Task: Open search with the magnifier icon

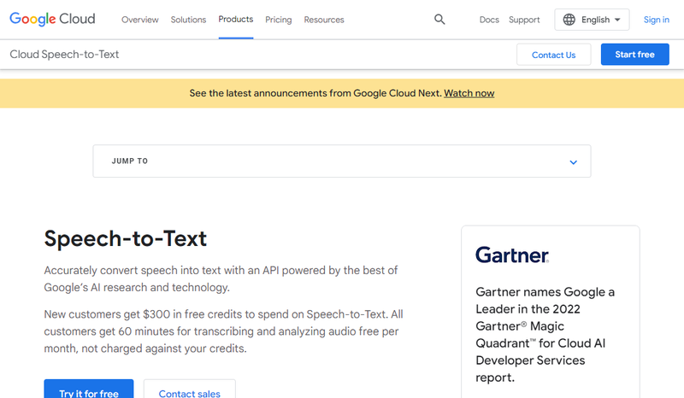Action: pyautogui.click(x=439, y=20)
